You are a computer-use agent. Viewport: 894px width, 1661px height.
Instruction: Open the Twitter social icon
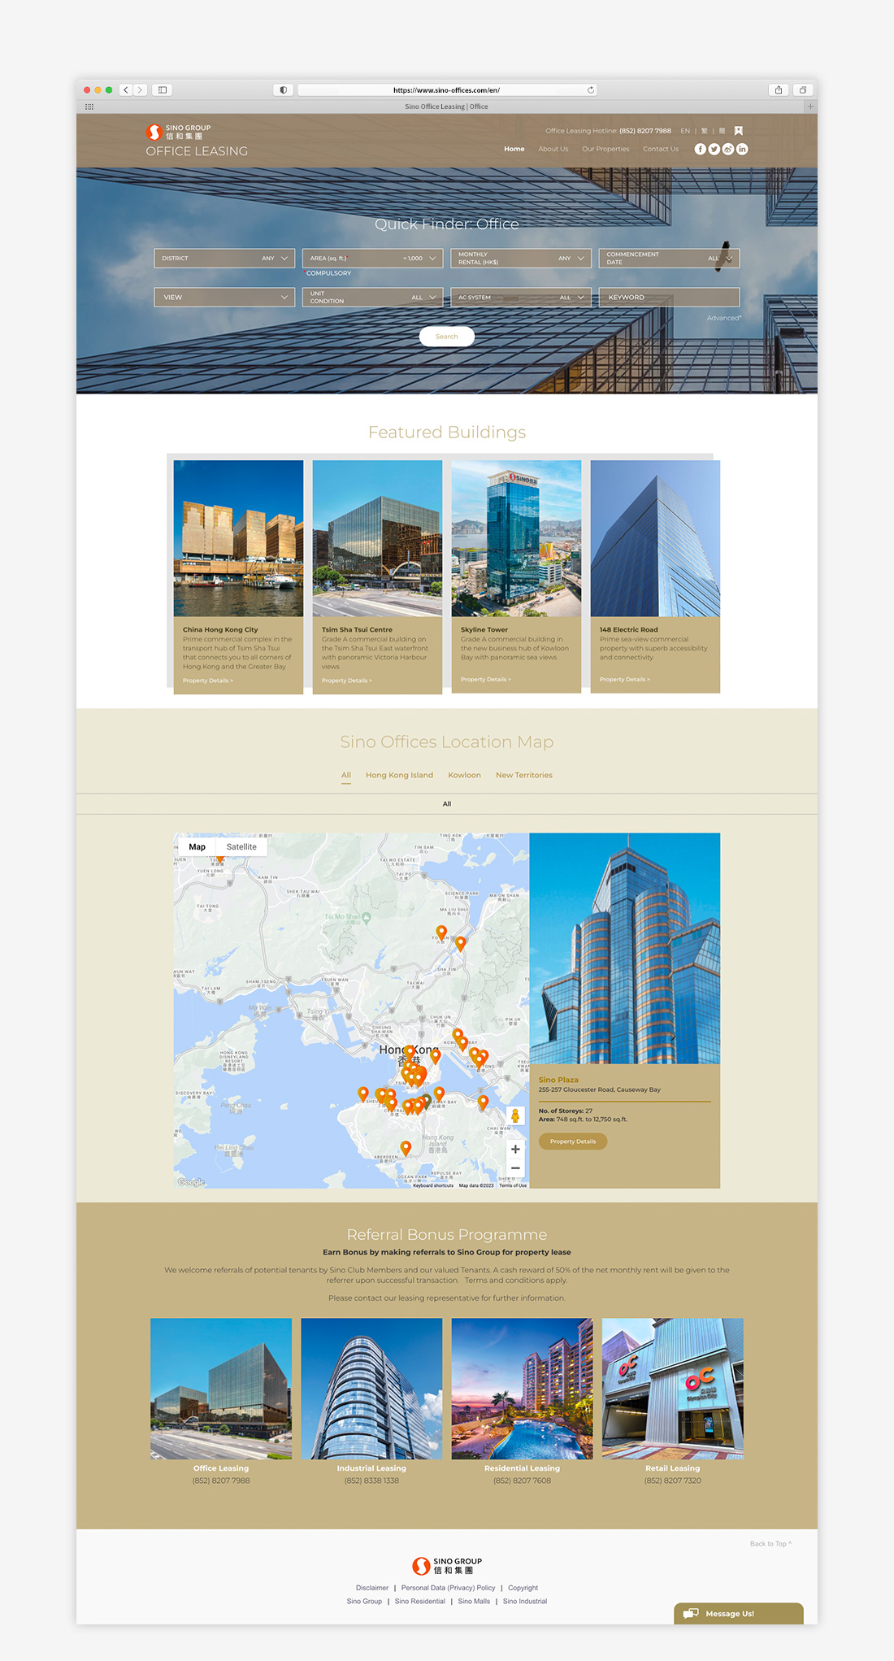(x=714, y=149)
